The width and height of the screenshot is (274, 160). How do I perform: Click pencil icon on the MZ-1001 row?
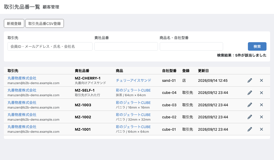[x=250, y=129]
